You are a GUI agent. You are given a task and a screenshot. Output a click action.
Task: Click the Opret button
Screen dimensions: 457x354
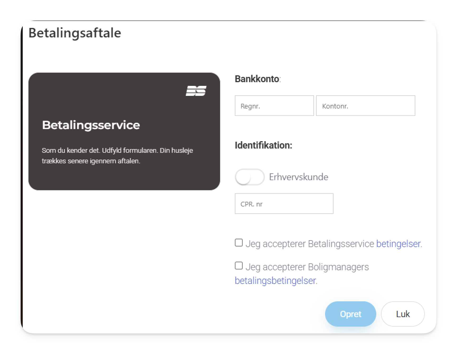pos(350,314)
